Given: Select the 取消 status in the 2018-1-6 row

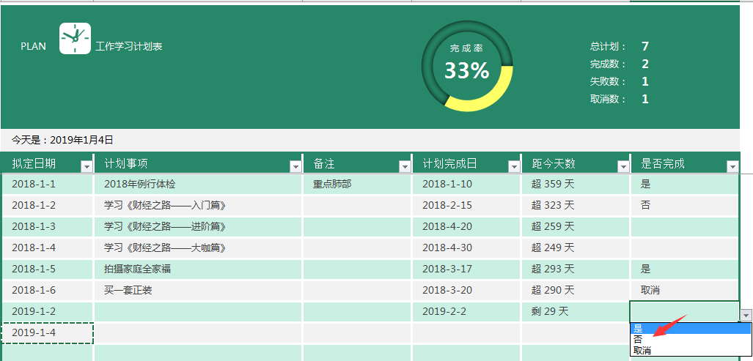Looking at the screenshot, I should (x=685, y=290).
